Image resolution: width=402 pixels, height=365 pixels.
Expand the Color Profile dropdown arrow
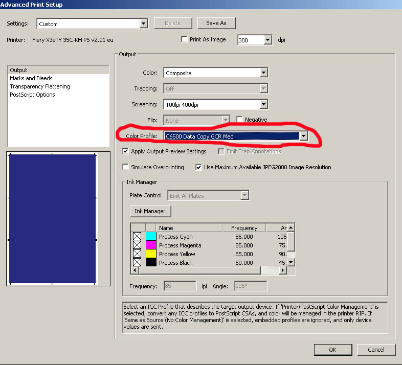[304, 136]
